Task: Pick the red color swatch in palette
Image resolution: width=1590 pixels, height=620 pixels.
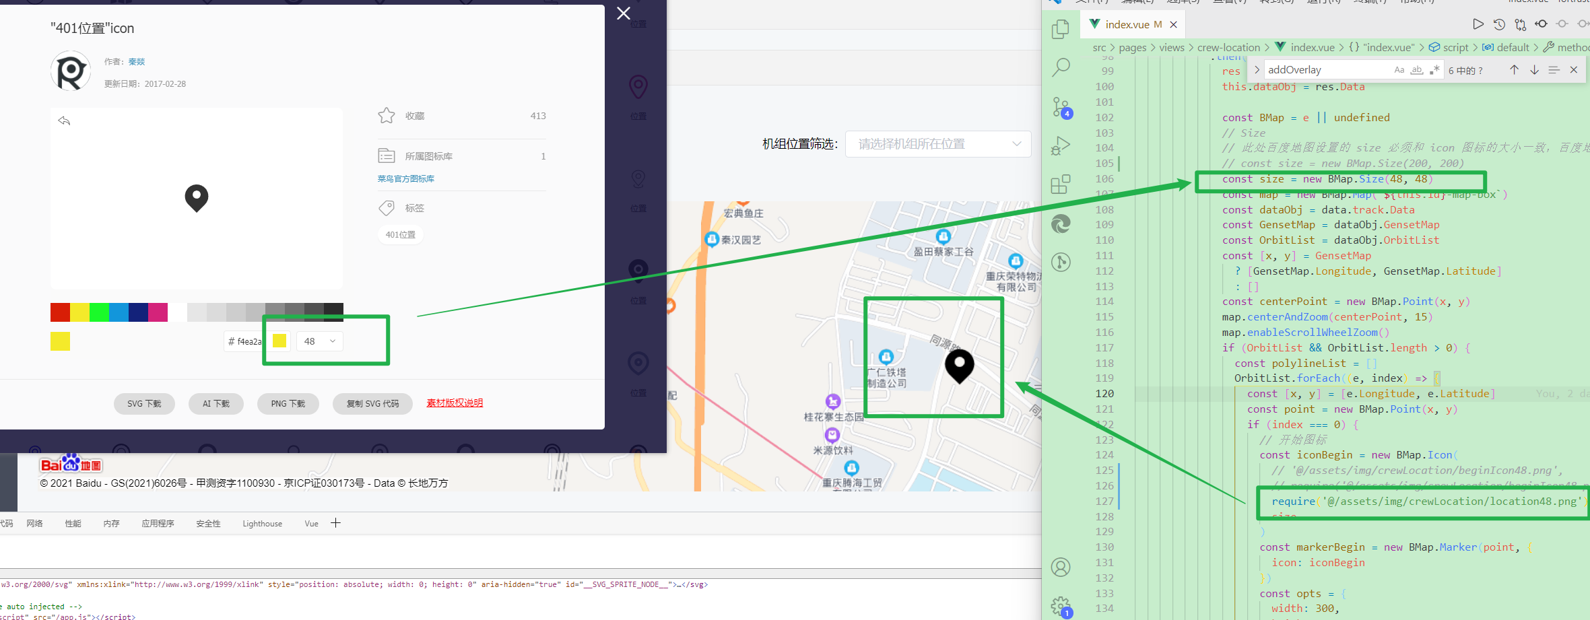Action: pos(60,312)
